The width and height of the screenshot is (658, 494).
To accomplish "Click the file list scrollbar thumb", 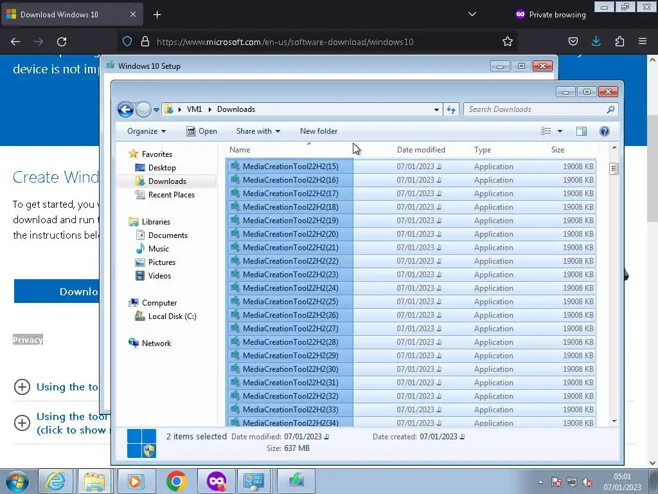I will pyautogui.click(x=614, y=169).
